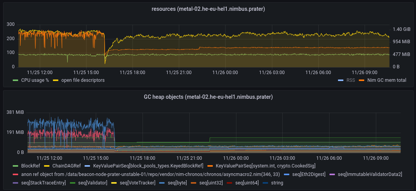The width and height of the screenshot is (416, 191).
Task: Click 11/26 06:00 in the resources panel
Action: tap(318, 72)
